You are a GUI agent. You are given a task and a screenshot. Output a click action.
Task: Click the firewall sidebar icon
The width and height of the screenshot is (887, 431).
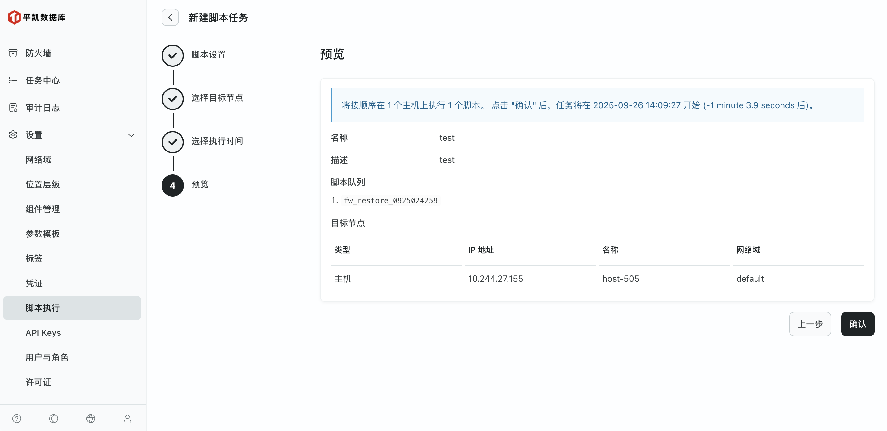pyautogui.click(x=13, y=53)
